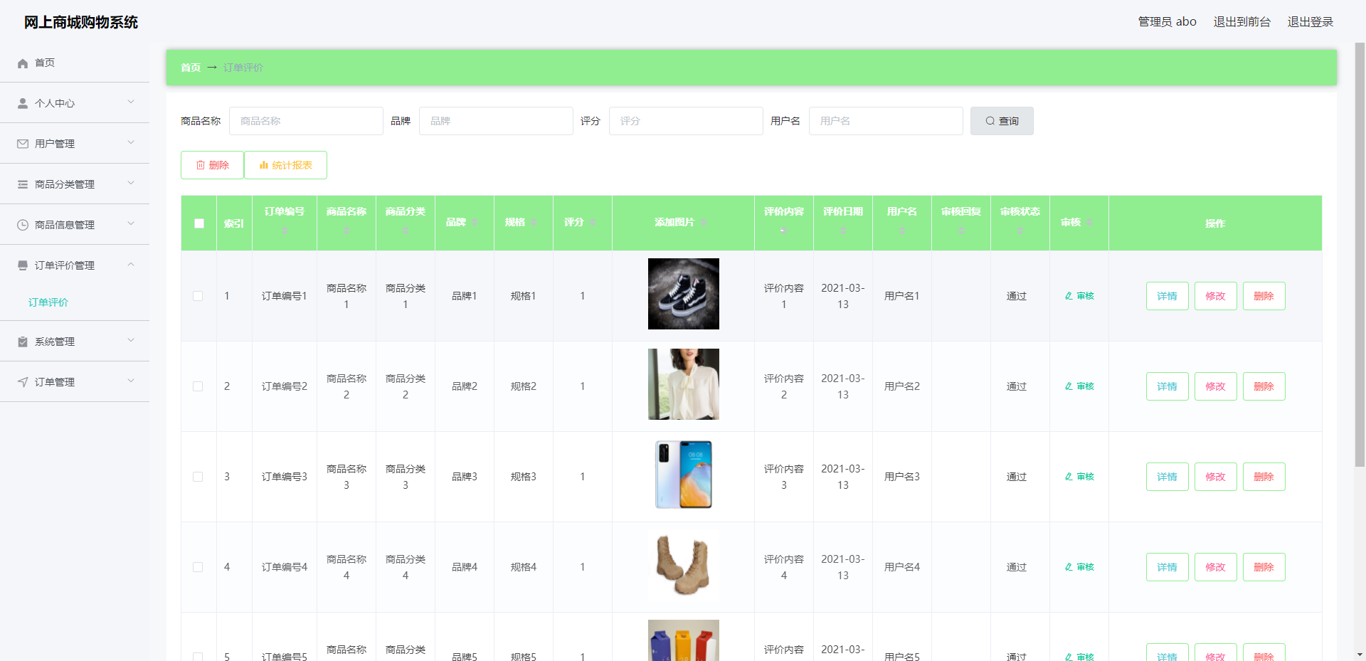
Task: Check the row 1 checkbox 订单编号1
Action: (198, 296)
